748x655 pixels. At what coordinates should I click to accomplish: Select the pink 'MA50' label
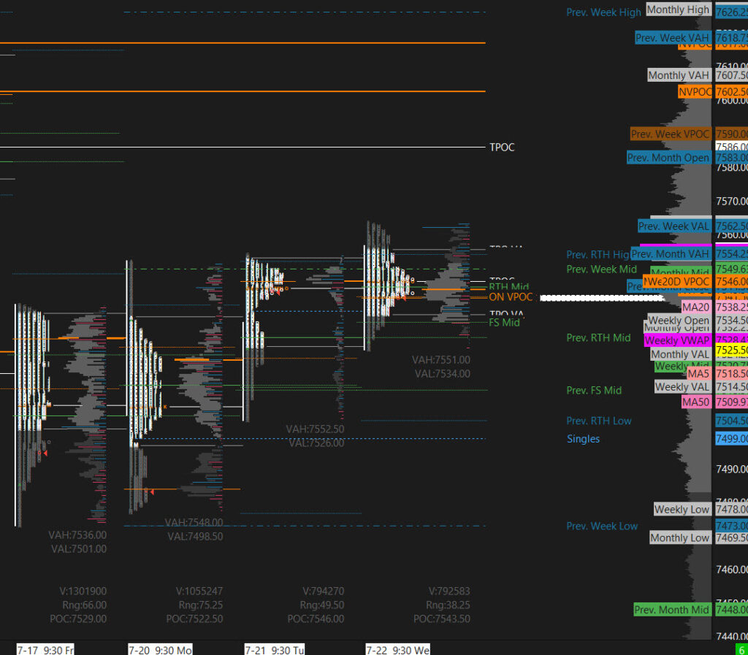(696, 402)
